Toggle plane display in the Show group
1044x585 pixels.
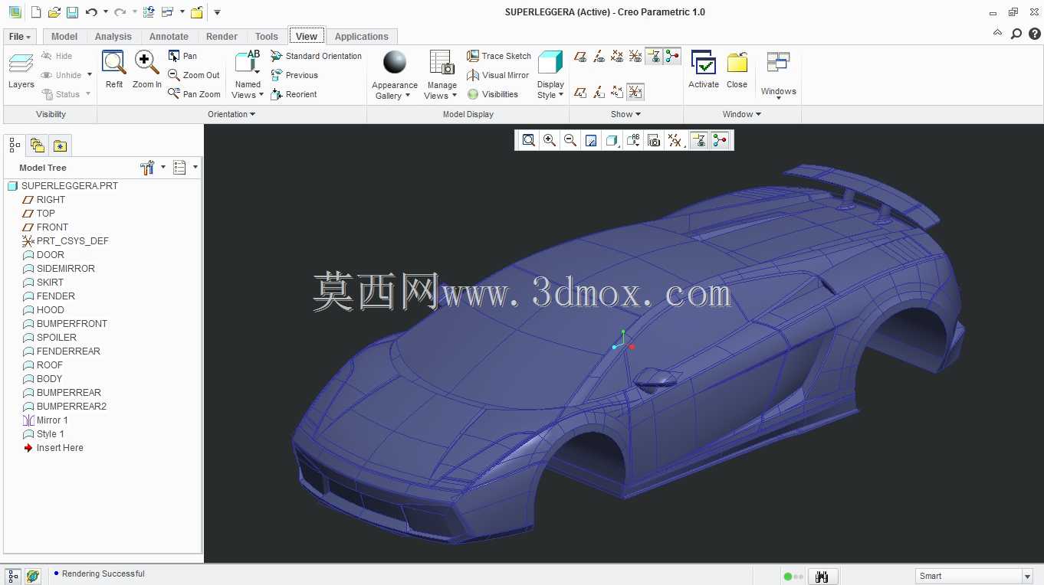point(580,56)
